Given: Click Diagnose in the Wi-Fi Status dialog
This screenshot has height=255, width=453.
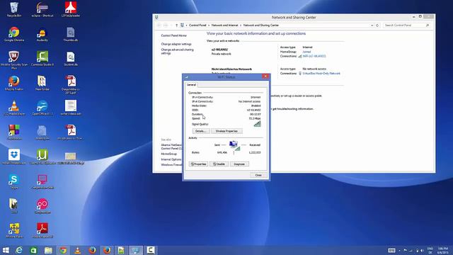Looking at the screenshot, I should click(239, 164).
